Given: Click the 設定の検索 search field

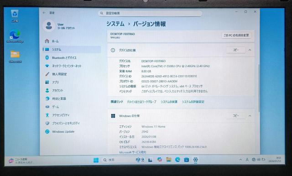Looking at the screenshot, I should point(150,13).
